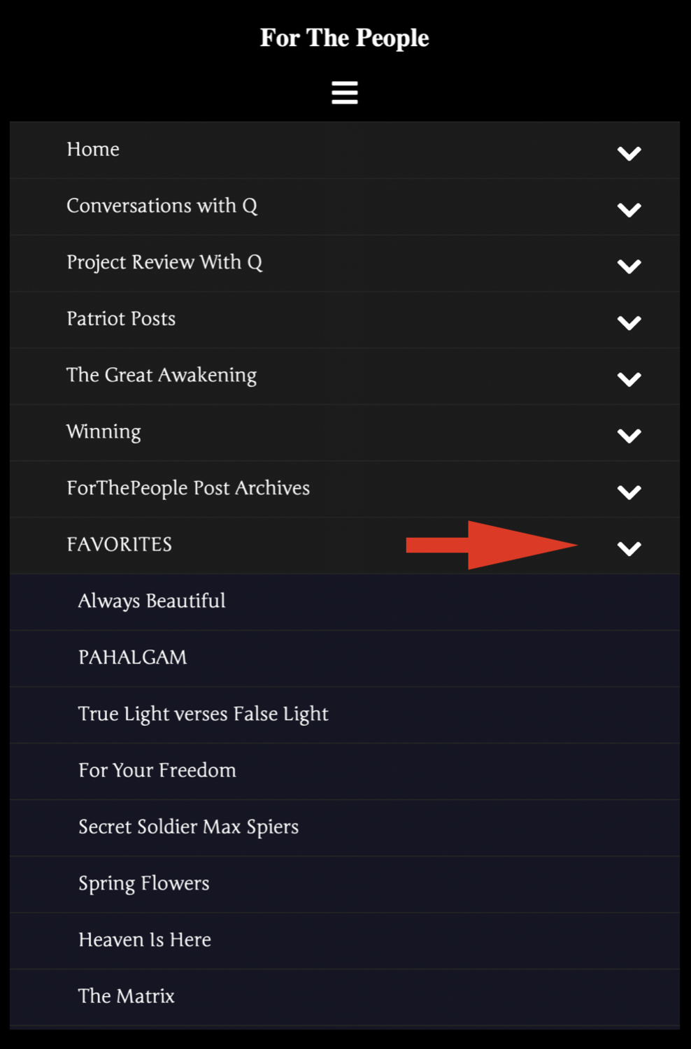The image size is (691, 1049).
Task: Open the Heaven Is Here link
Action: click(x=145, y=940)
